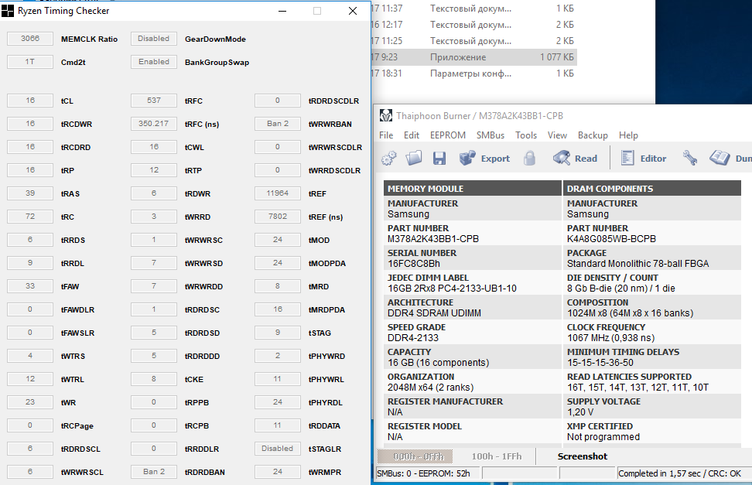Image resolution: width=752 pixels, height=485 pixels.
Task: Save dump with the floppy disk icon
Action: pos(439,159)
